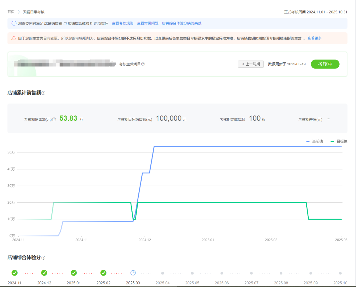
Task: Toggle 当前值 legend series in chart
Action: click(x=315, y=141)
